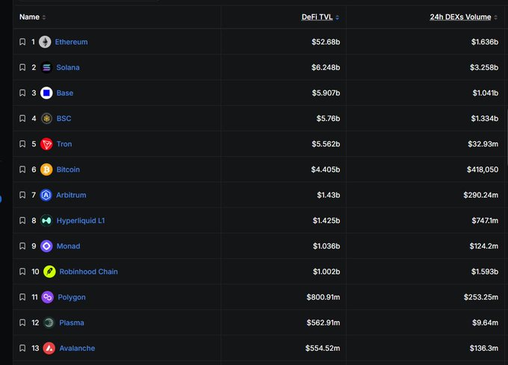Bookmark the Ethereum row
Viewport: 508px width, 365px height.
(x=22, y=42)
